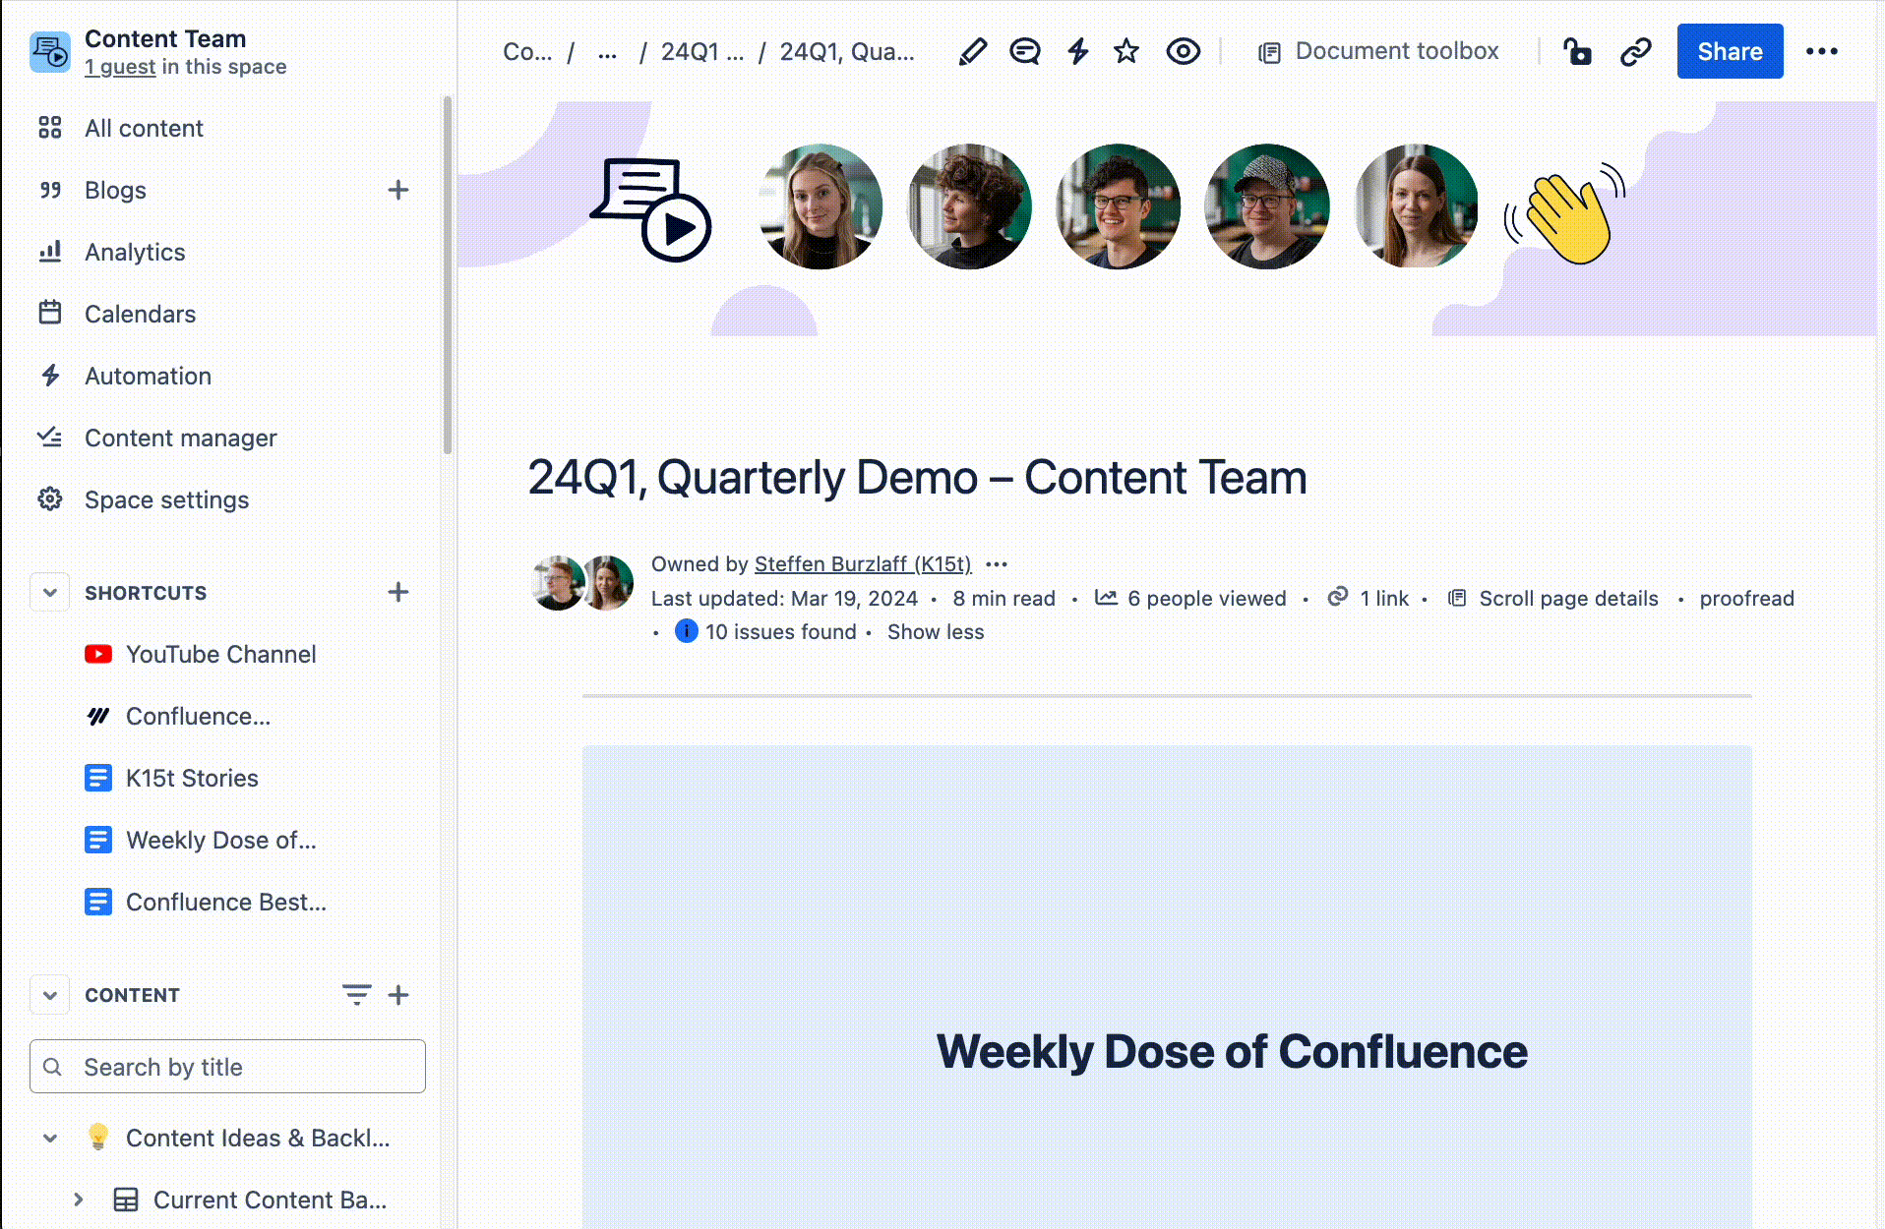Click the page contributors avatars
Screen dimensions: 1885x1229
pyautogui.click(x=581, y=582)
